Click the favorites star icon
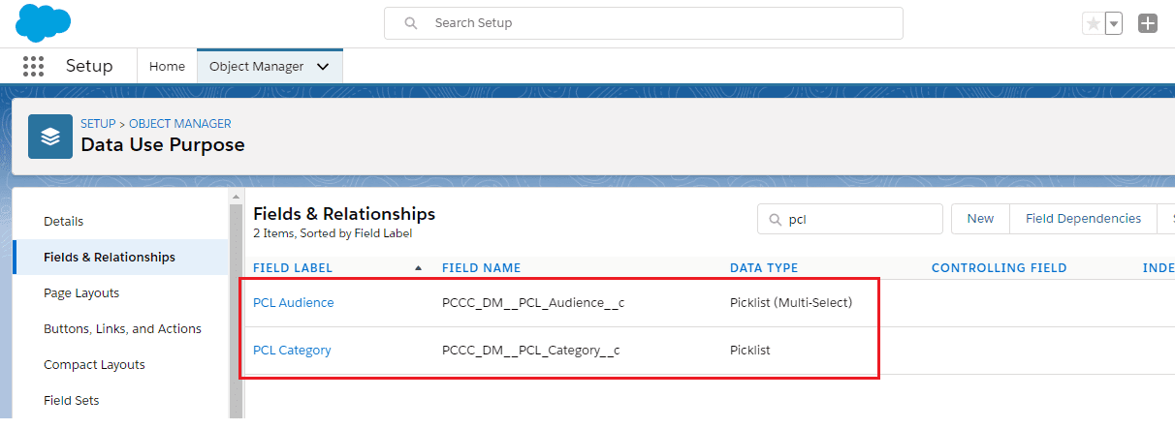Image resolution: width=1175 pixels, height=429 pixels. coord(1093,23)
